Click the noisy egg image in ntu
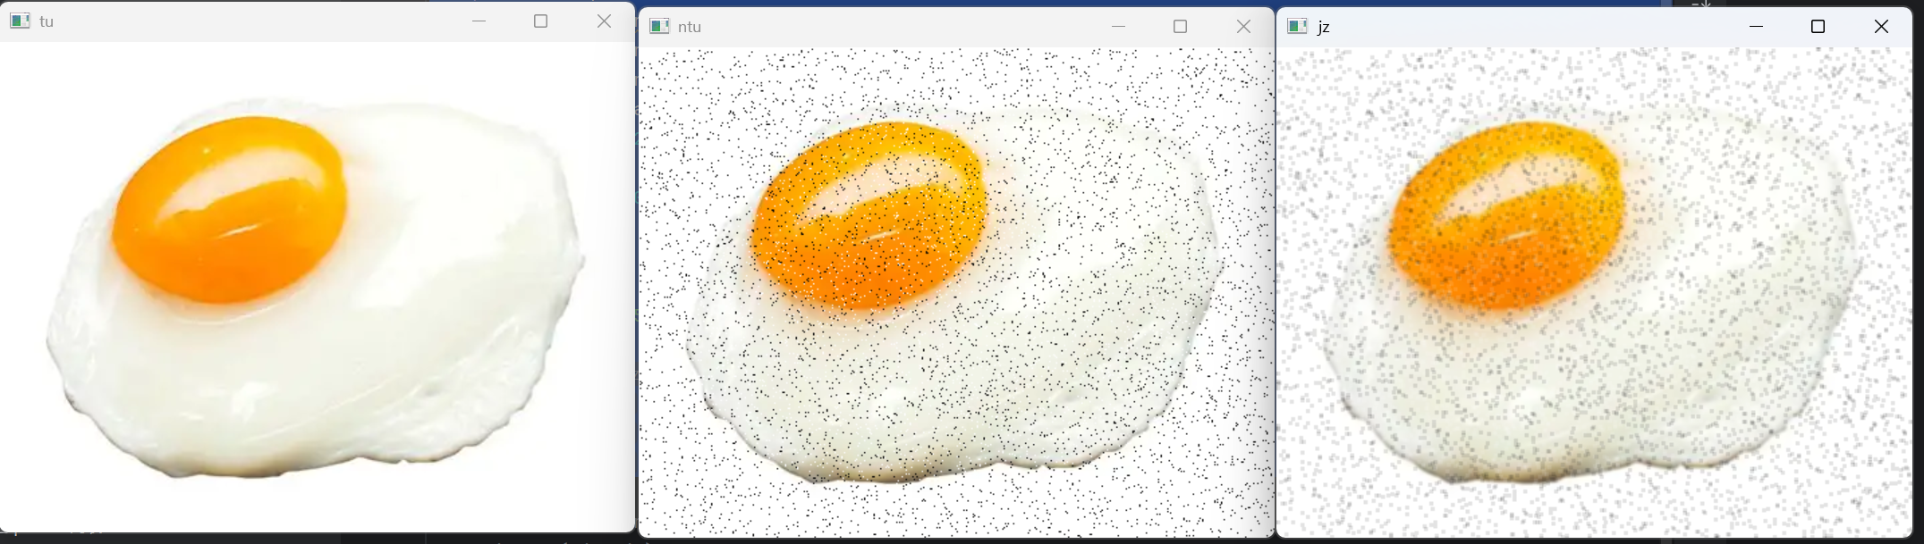The image size is (1924, 544). 956,293
